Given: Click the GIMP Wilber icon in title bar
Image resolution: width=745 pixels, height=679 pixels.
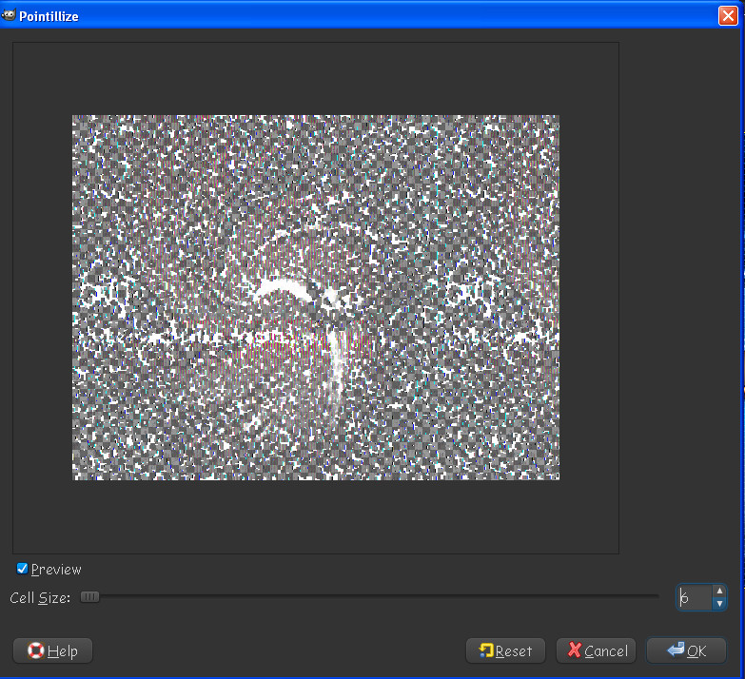Looking at the screenshot, I should 10,15.
